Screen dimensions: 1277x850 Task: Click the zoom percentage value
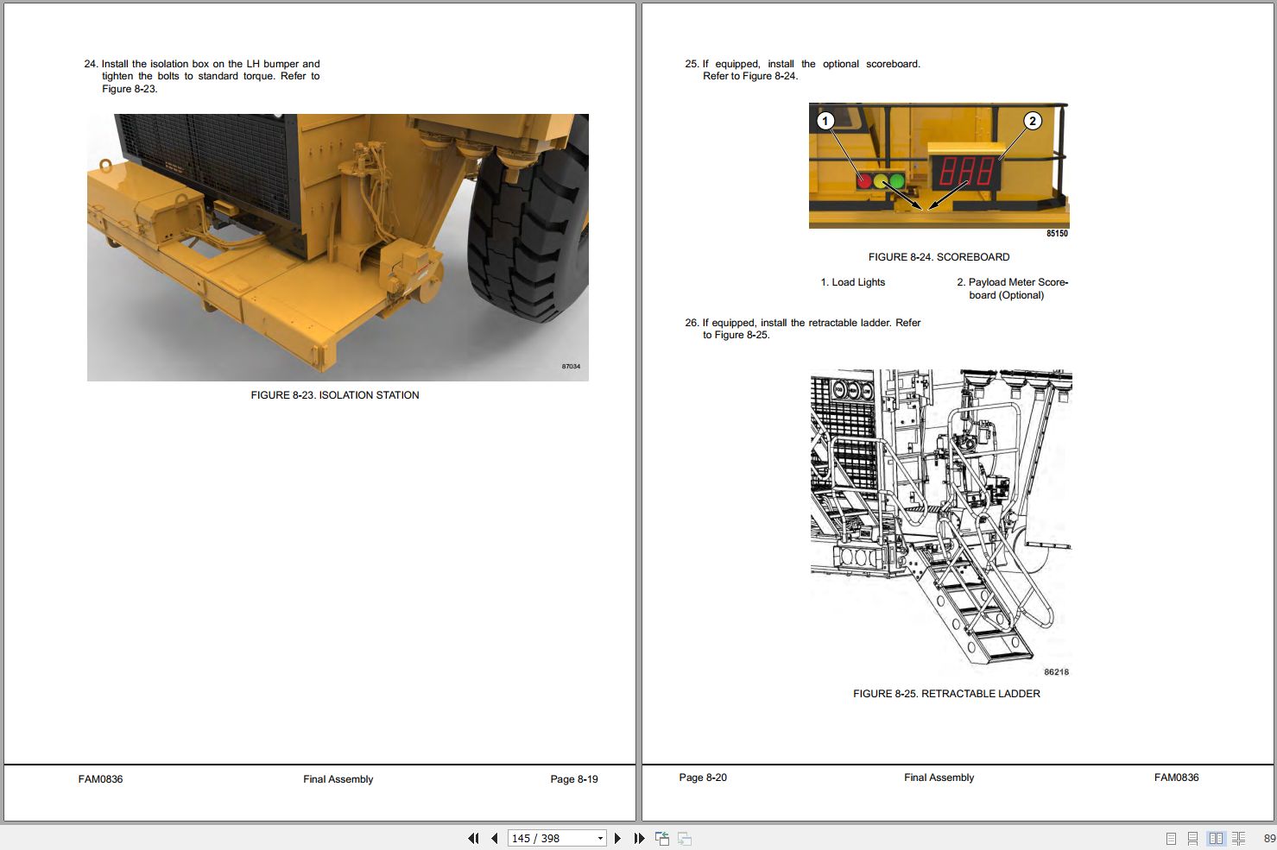(x=1268, y=838)
